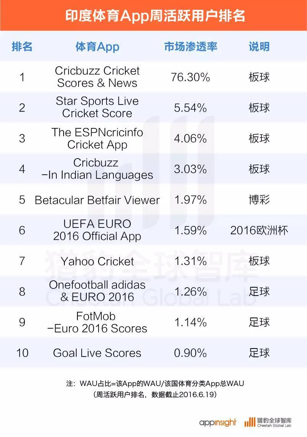Click Cricbuzz In Indian Languages entry
307x437 pixels.
97,169
